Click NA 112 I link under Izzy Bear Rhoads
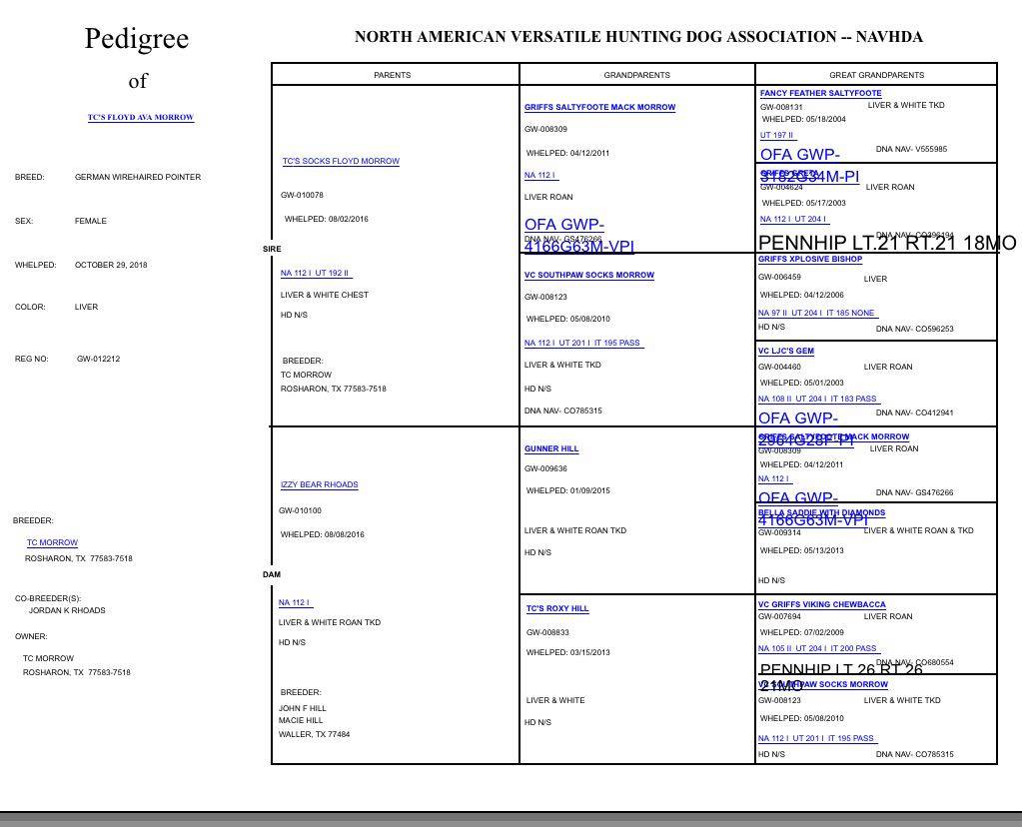The image size is (1022, 827). point(295,603)
